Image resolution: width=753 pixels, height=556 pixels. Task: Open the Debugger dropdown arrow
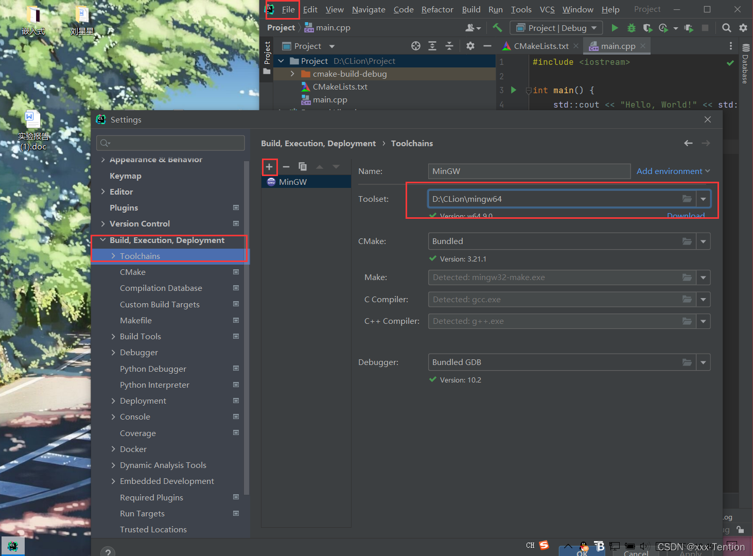click(703, 362)
